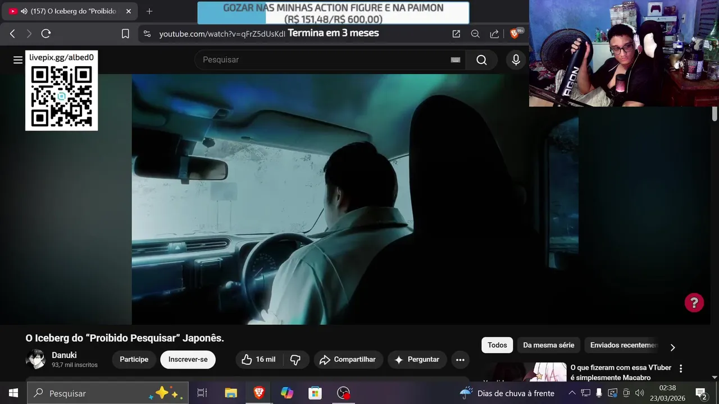
Task: Select the Da mesma série filter chip
Action: tap(549, 345)
